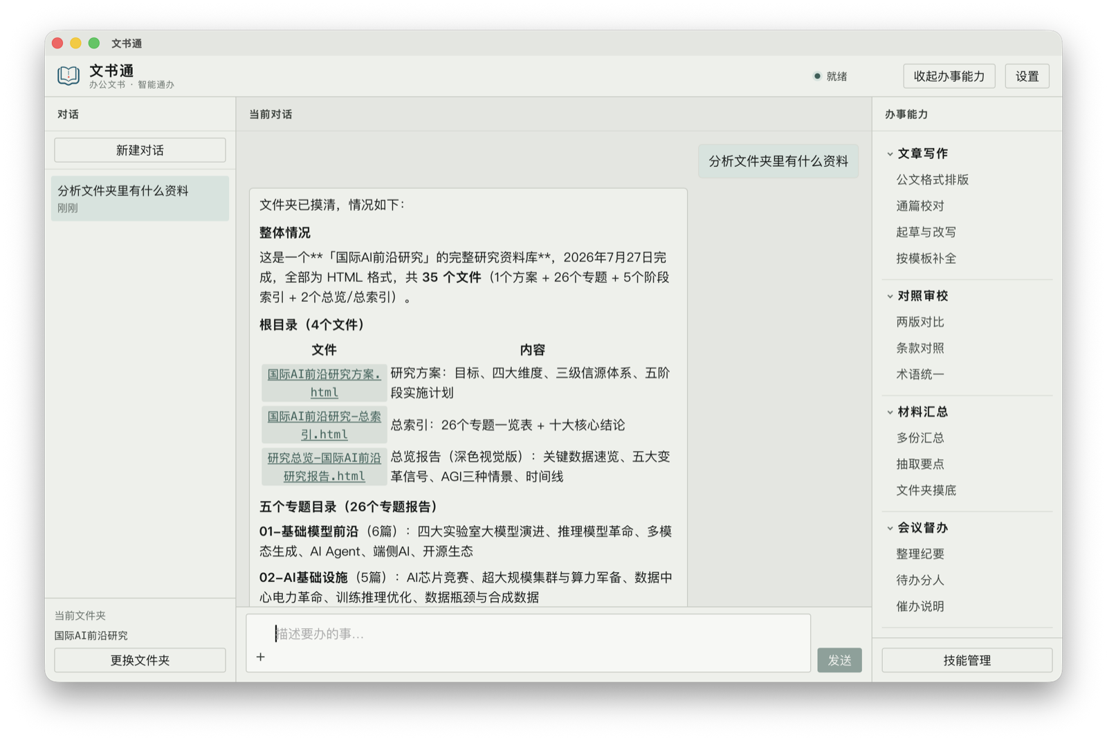Click the 当前对话 panel title

[271, 115]
